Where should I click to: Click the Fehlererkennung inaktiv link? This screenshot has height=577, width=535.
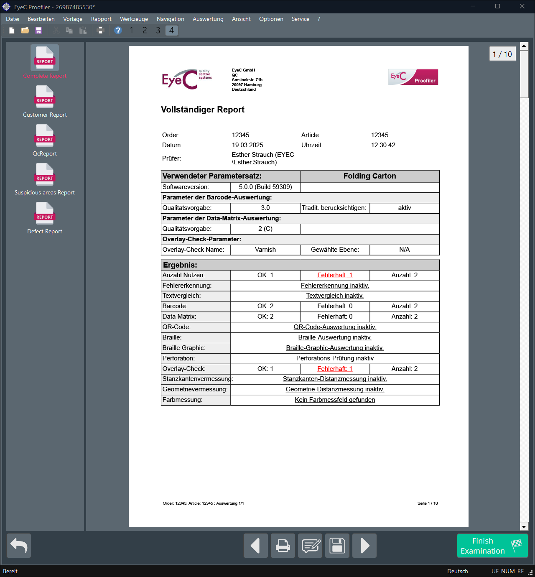click(335, 286)
